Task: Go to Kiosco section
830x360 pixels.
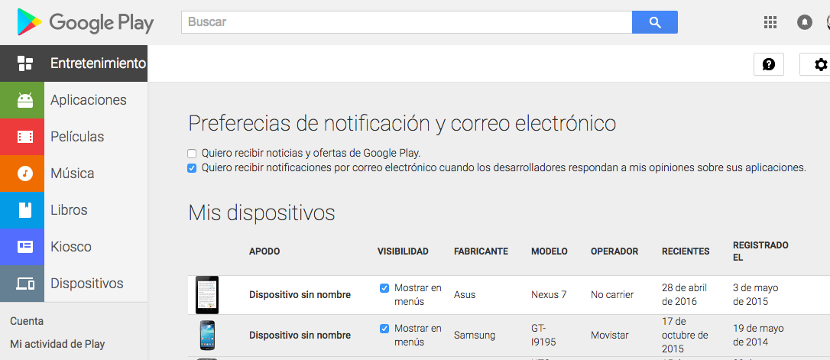Action: [71, 247]
